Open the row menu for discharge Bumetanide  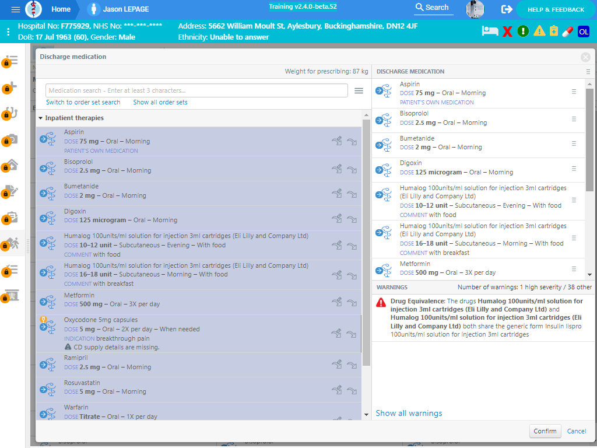click(574, 143)
